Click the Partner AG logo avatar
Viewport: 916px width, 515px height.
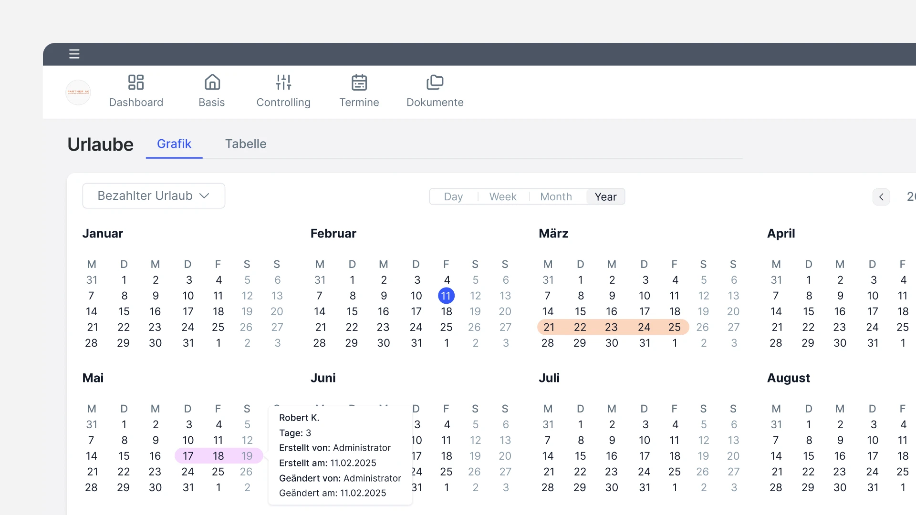(x=78, y=92)
